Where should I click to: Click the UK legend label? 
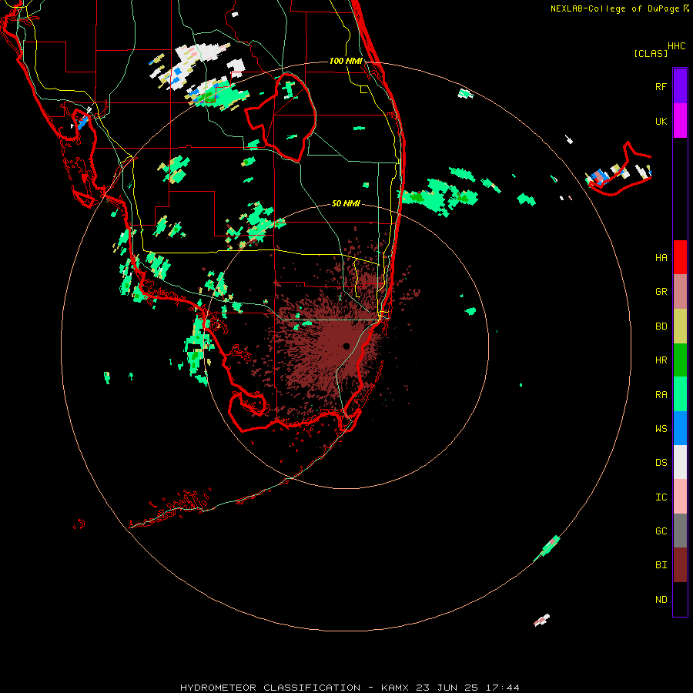point(661,121)
